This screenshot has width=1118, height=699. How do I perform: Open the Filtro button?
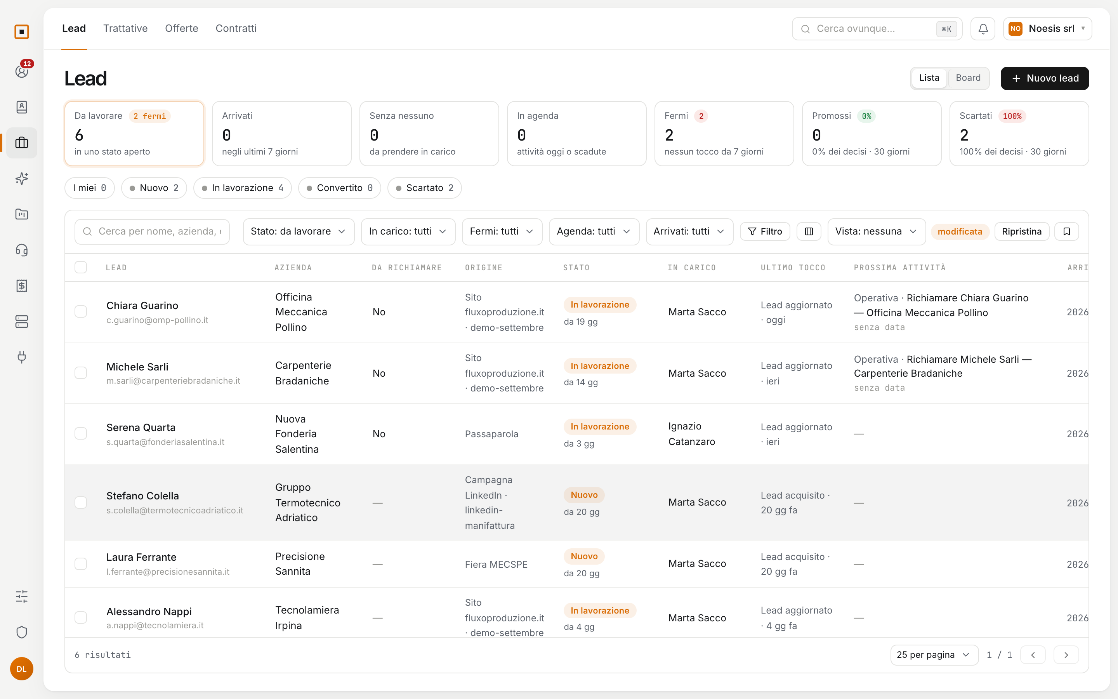click(x=765, y=231)
